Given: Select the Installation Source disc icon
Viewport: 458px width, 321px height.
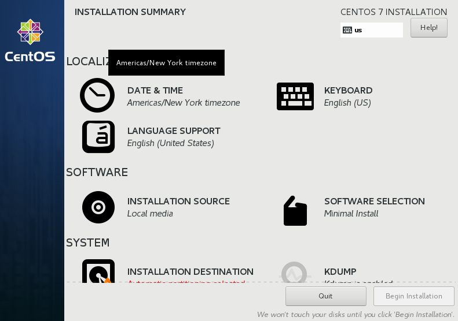Looking at the screenshot, I should pyautogui.click(x=98, y=207).
